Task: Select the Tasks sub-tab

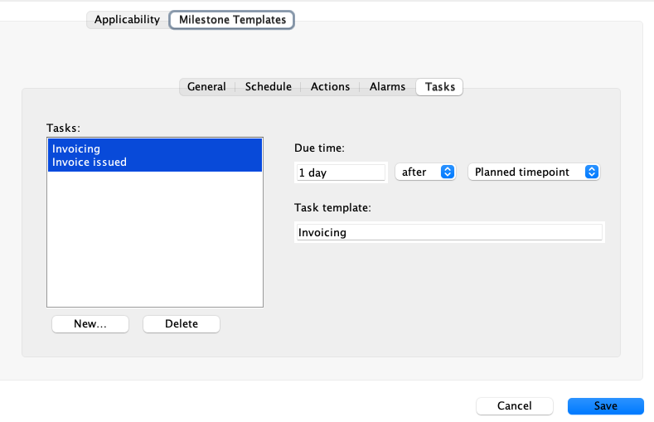Action: point(439,87)
